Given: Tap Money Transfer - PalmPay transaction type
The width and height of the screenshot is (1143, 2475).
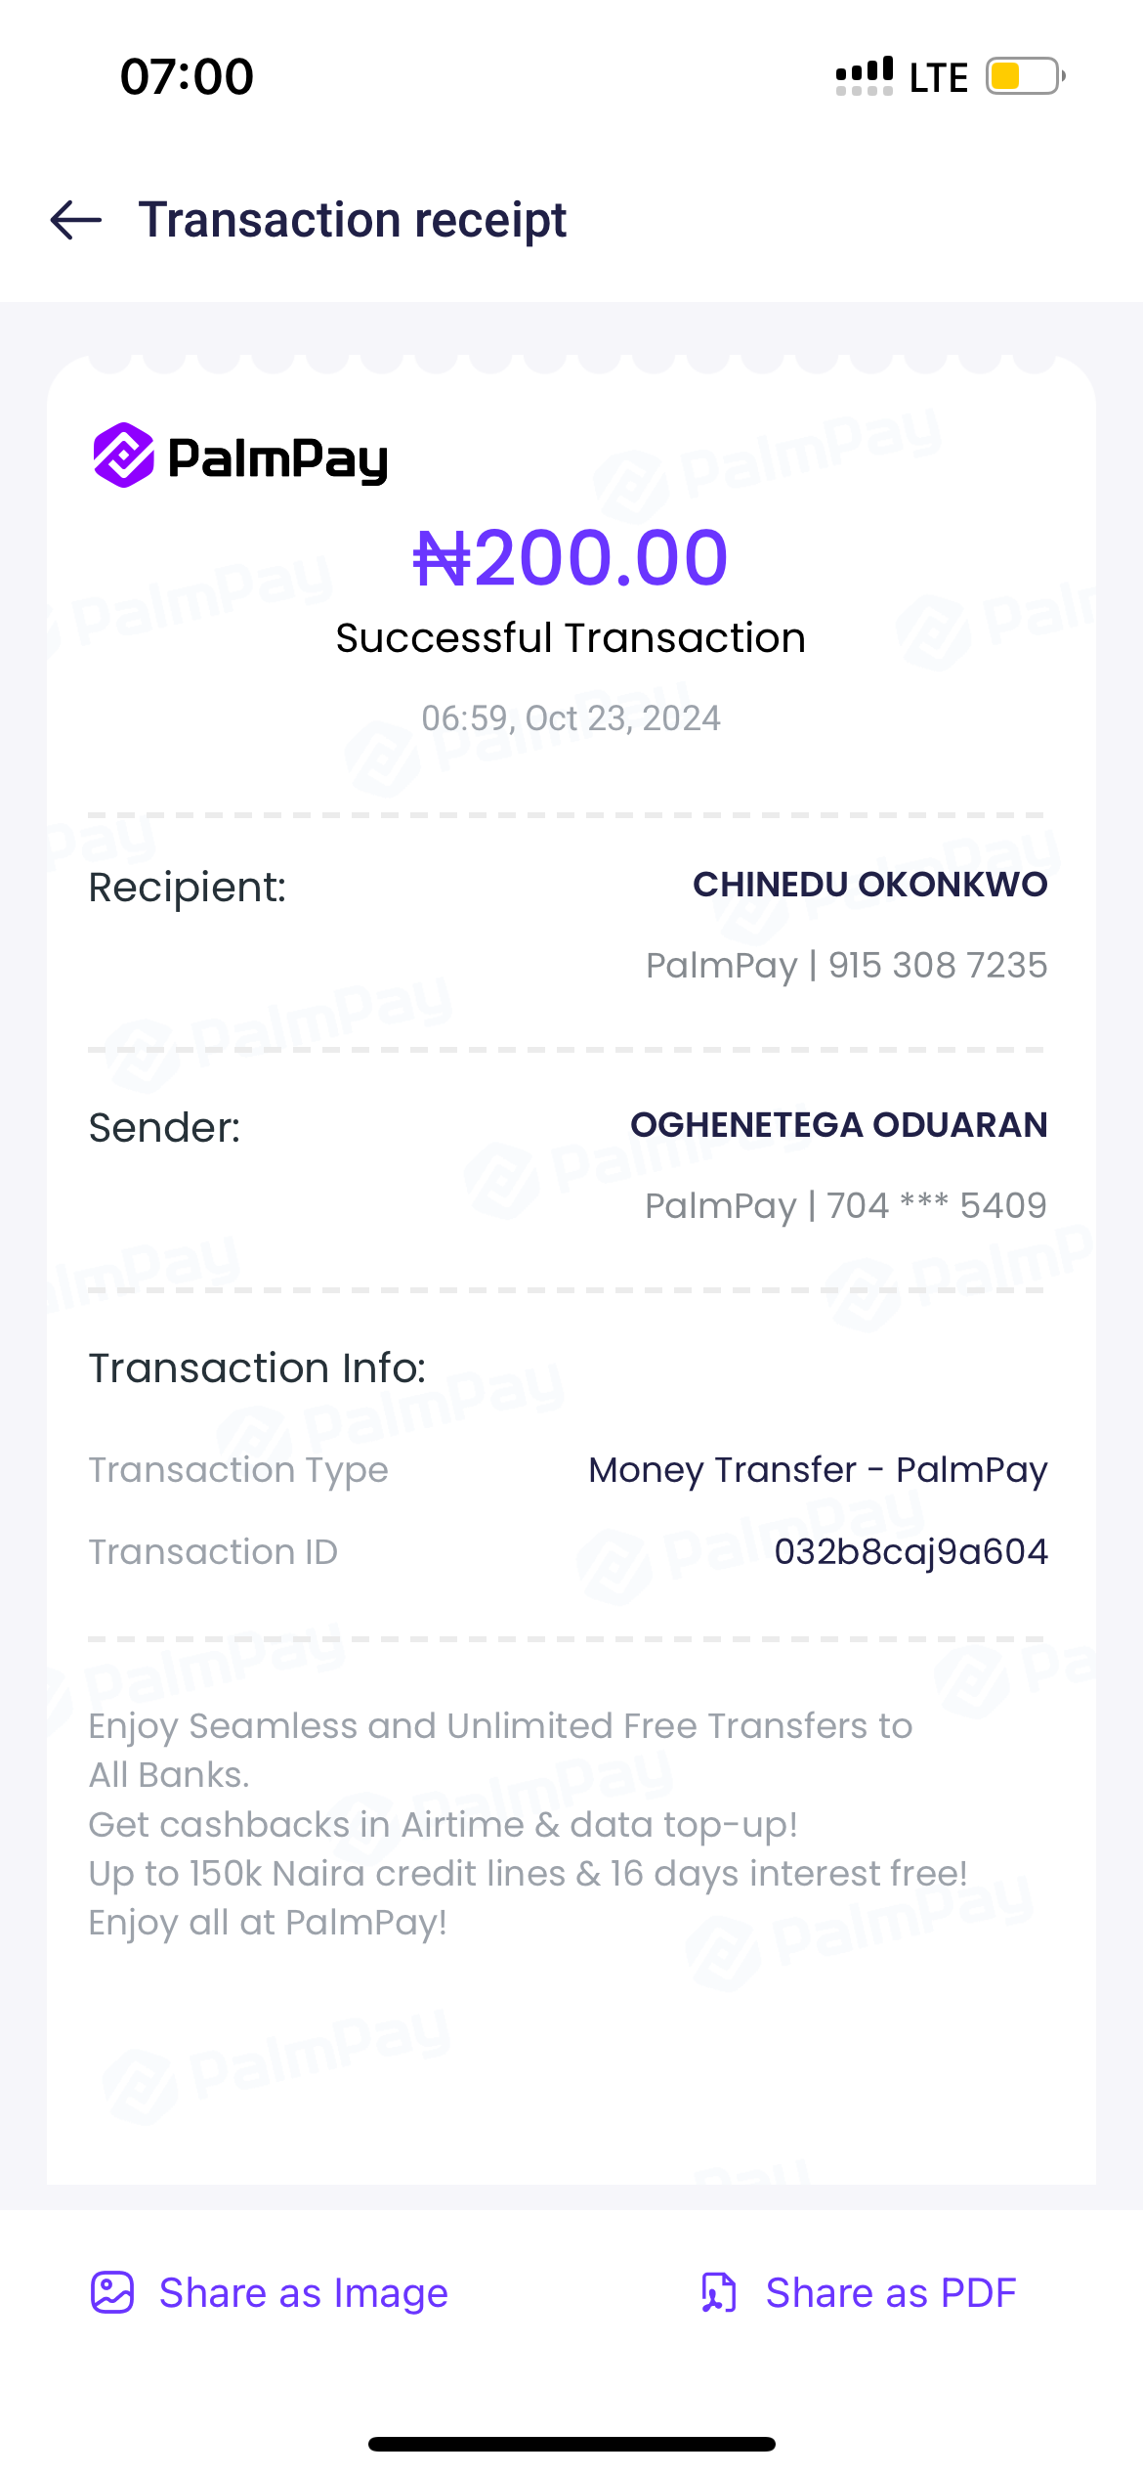Looking at the screenshot, I should 818,1470.
